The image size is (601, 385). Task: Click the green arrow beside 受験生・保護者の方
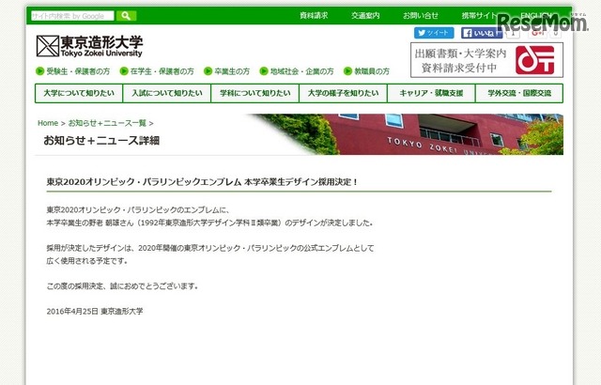pos(39,71)
